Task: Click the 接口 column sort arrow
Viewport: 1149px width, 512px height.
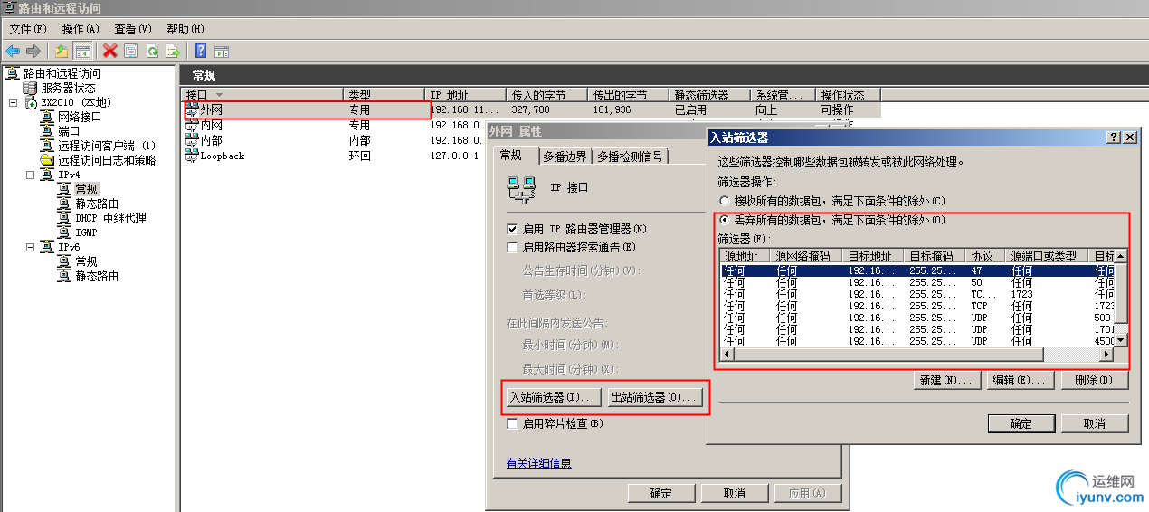Action: (x=219, y=95)
